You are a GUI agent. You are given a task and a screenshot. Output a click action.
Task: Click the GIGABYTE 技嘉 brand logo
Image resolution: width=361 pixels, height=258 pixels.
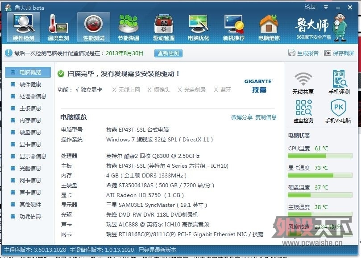258,86
